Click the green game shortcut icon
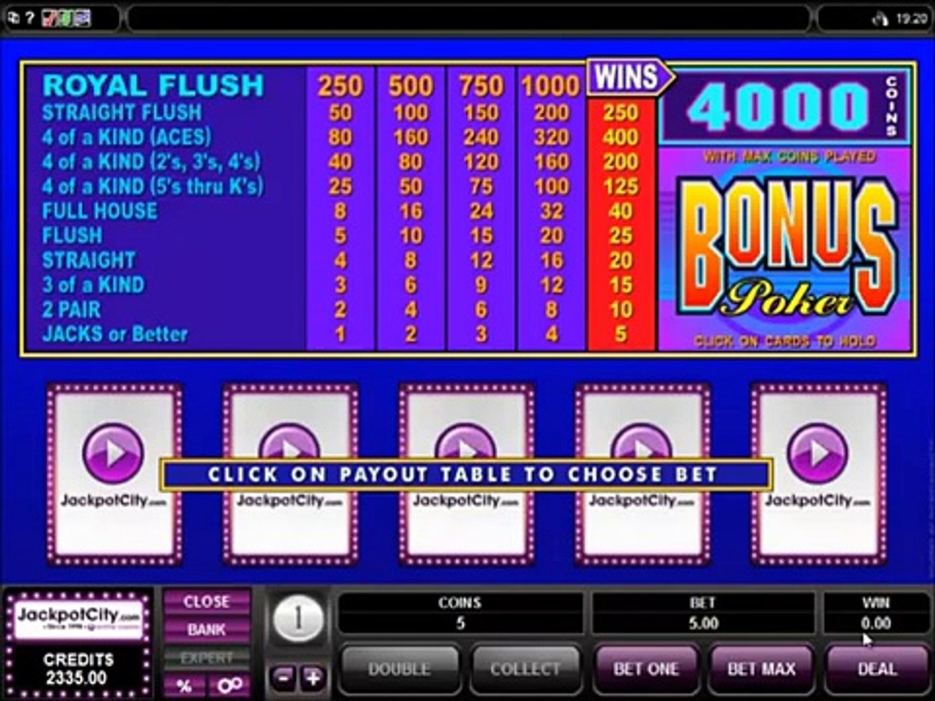935x701 pixels. point(66,18)
